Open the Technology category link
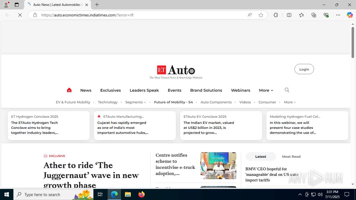Screen dimensions: 356x200 [x=108, y=102]
